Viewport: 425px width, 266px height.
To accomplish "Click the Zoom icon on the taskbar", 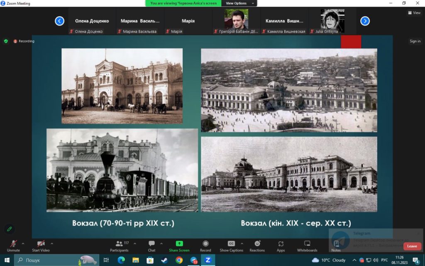I will click(x=208, y=260).
